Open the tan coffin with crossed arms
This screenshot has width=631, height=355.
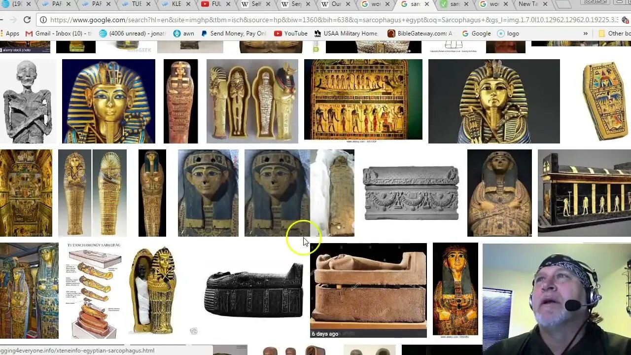(x=499, y=193)
